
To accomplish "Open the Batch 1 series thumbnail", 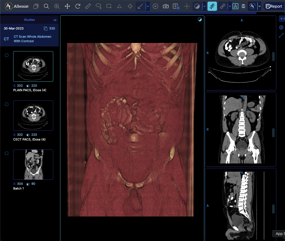I will tap(33, 165).
